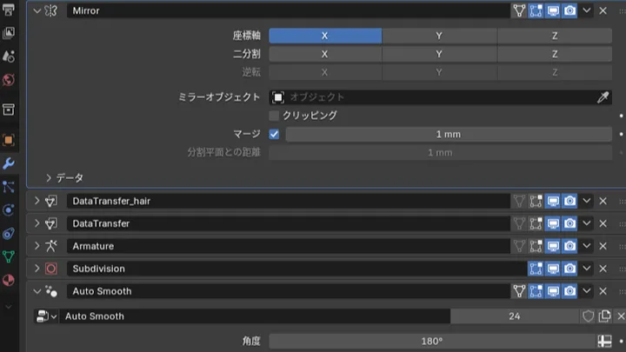Image resolution: width=626 pixels, height=352 pixels.
Task: Click the Subdivision modifier type icon
Action: (51, 269)
